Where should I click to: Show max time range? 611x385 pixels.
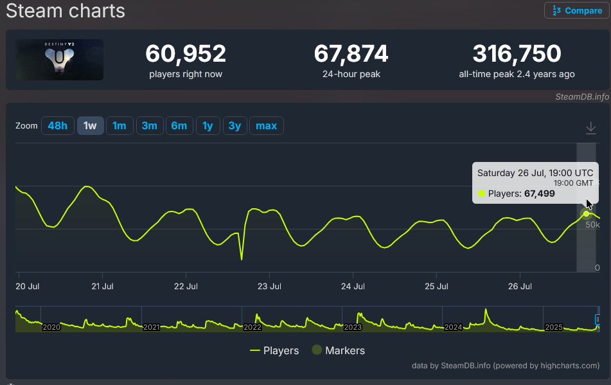267,125
